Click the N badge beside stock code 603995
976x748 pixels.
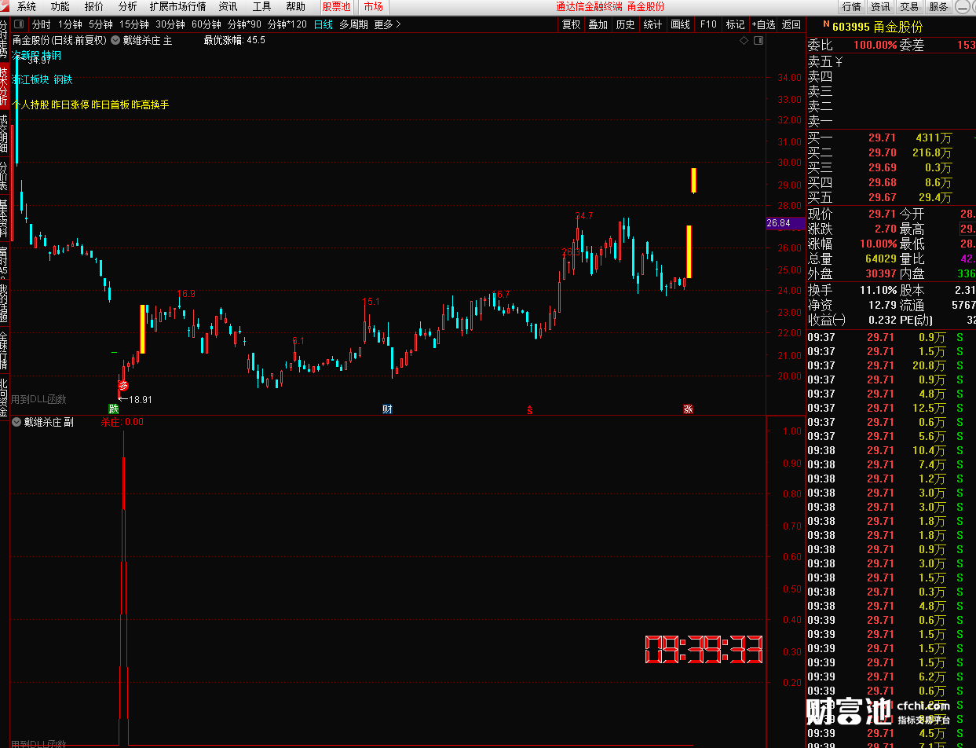825,26
